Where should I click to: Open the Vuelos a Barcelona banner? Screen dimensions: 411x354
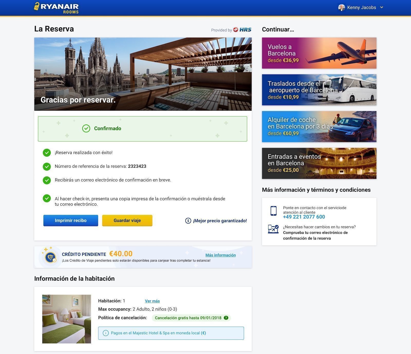click(x=319, y=53)
